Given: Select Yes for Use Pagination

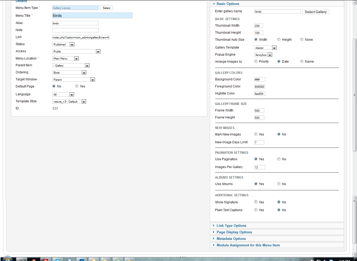Looking at the screenshot, I should (256, 159).
